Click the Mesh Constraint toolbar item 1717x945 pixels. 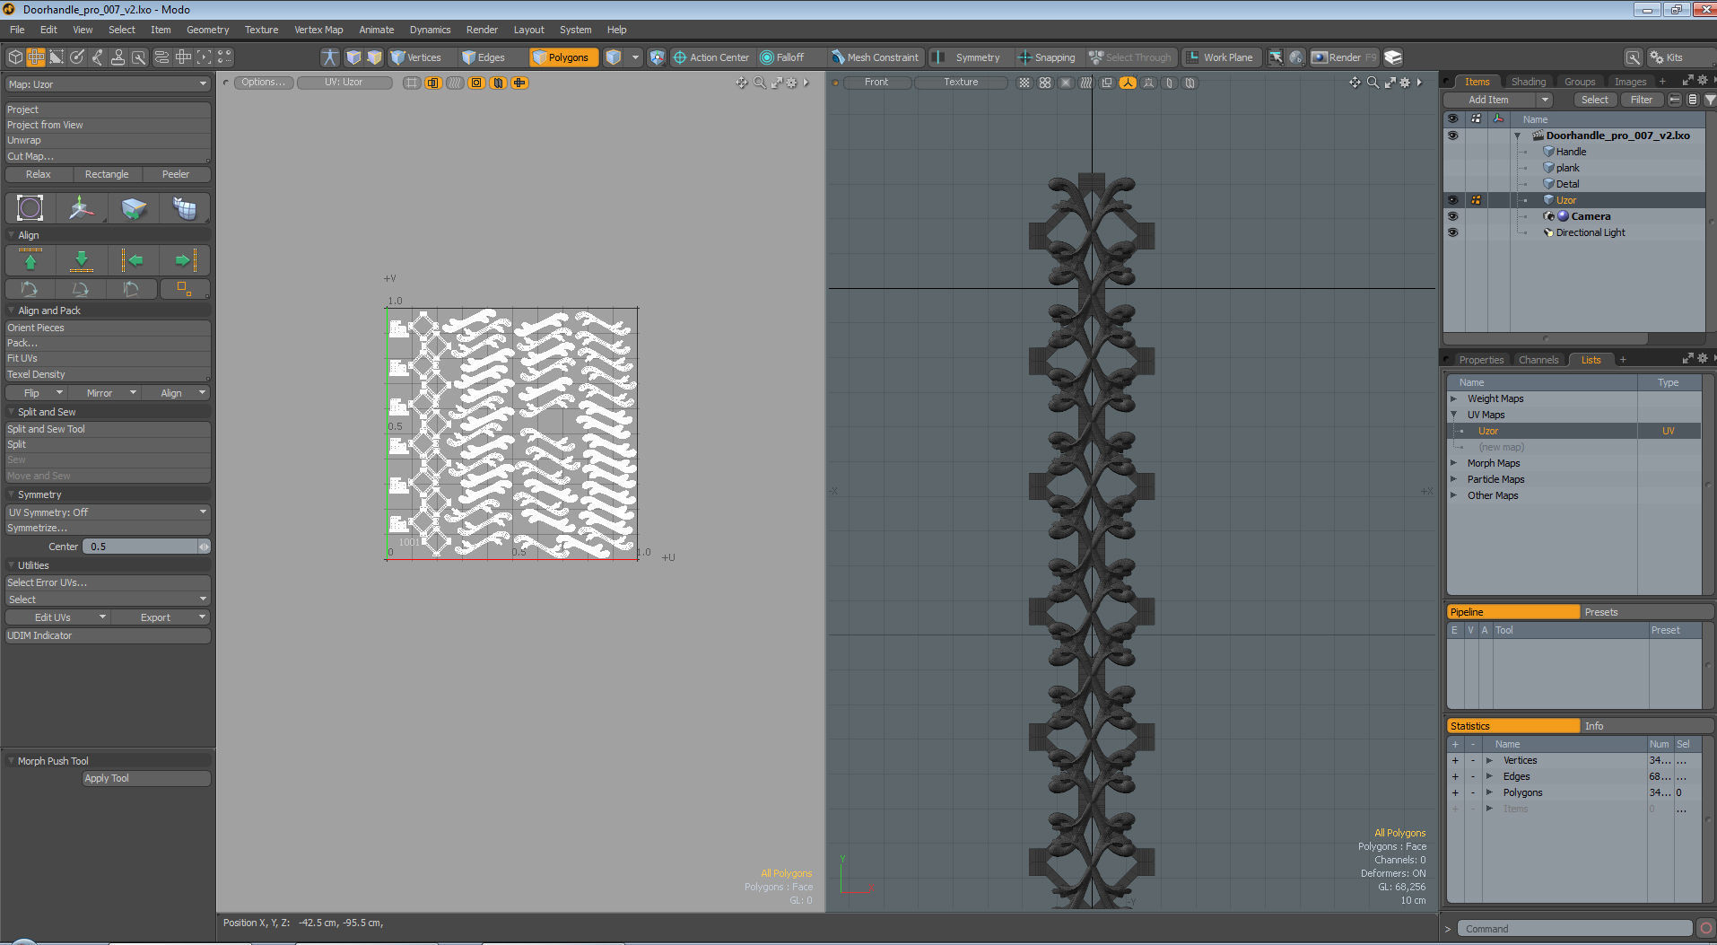875,57
